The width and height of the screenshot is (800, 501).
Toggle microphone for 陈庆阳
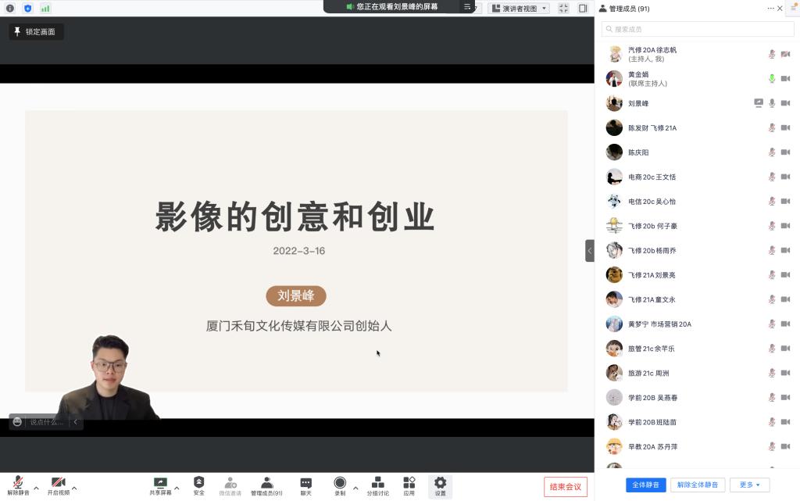tap(772, 152)
